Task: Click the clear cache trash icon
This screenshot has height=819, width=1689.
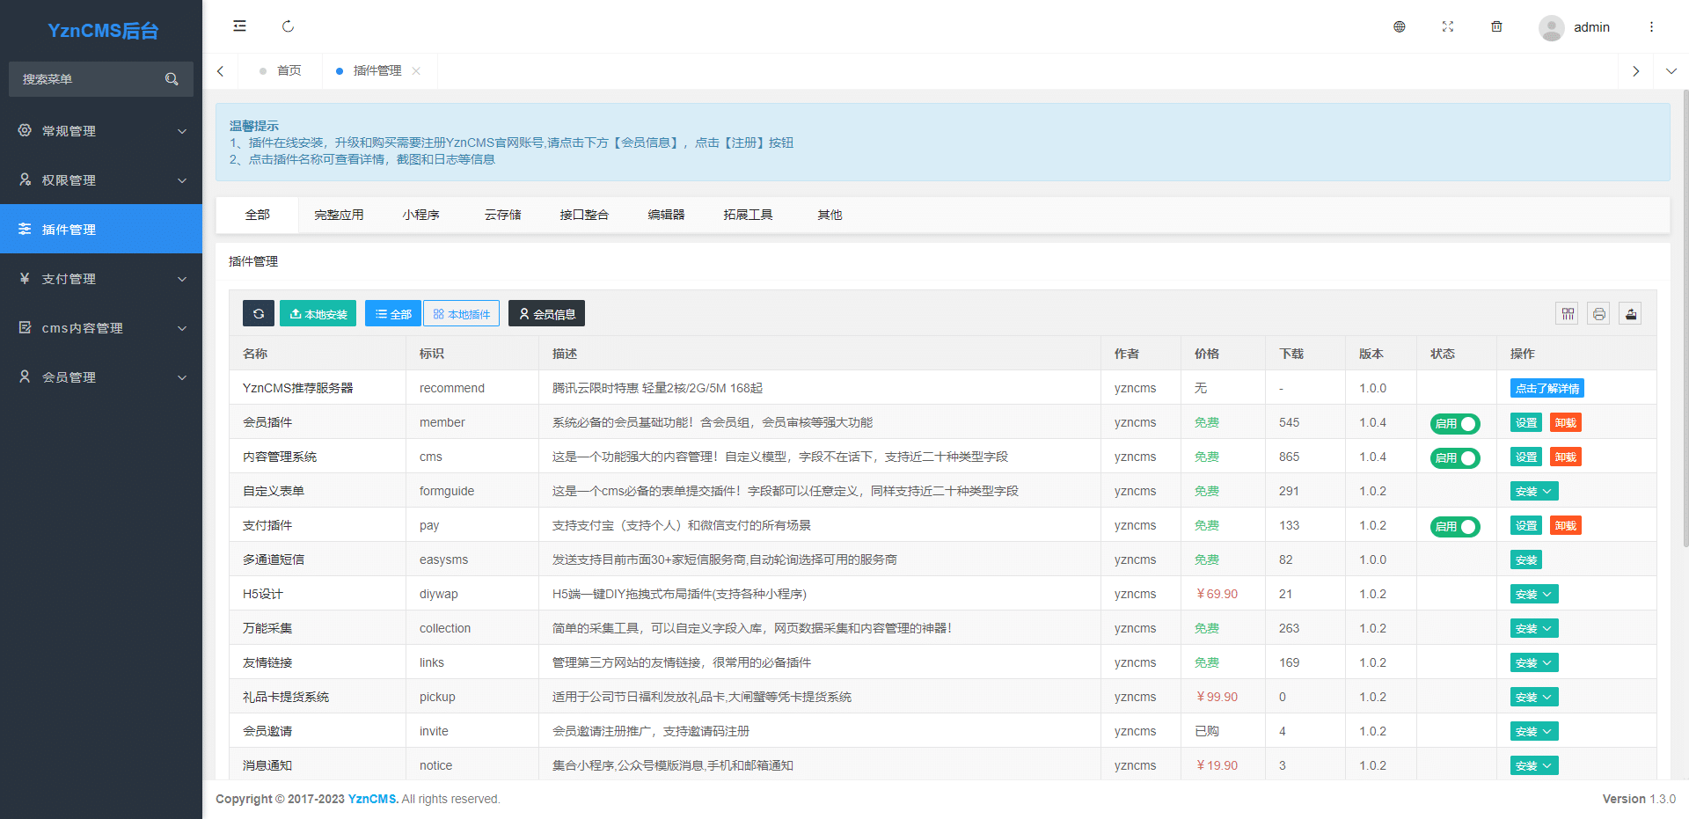Action: [1496, 26]
